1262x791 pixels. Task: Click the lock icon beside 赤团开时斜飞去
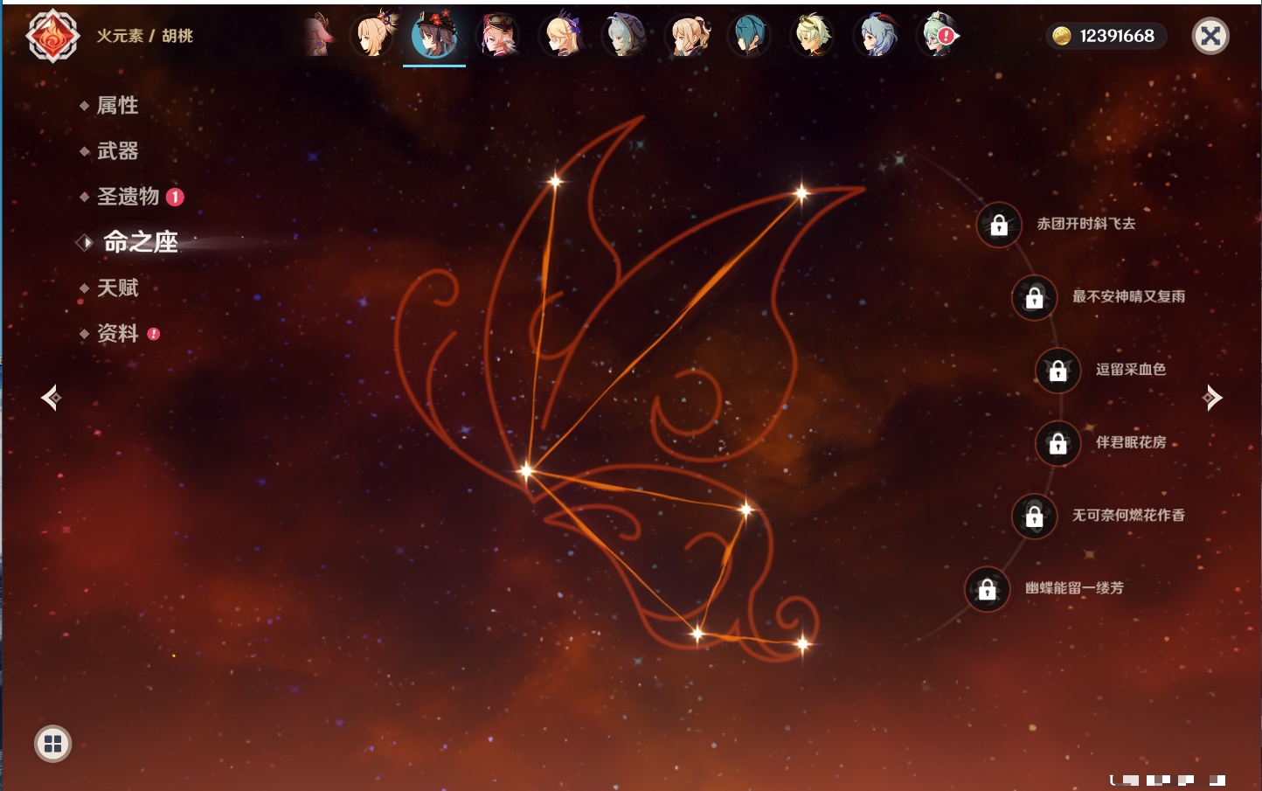pyautogui.click(x=999, y=225)
